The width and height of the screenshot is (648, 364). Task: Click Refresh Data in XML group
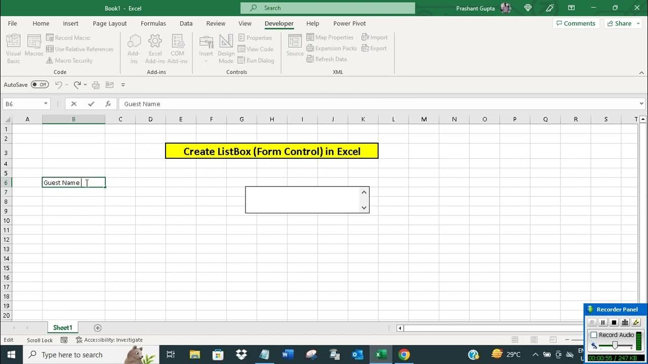click(327, 59)
